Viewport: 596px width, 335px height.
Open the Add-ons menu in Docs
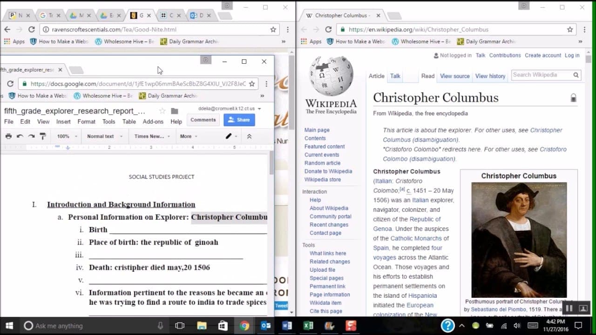(153, 122)
